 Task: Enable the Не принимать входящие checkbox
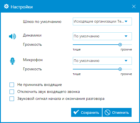tap(12, 85)
